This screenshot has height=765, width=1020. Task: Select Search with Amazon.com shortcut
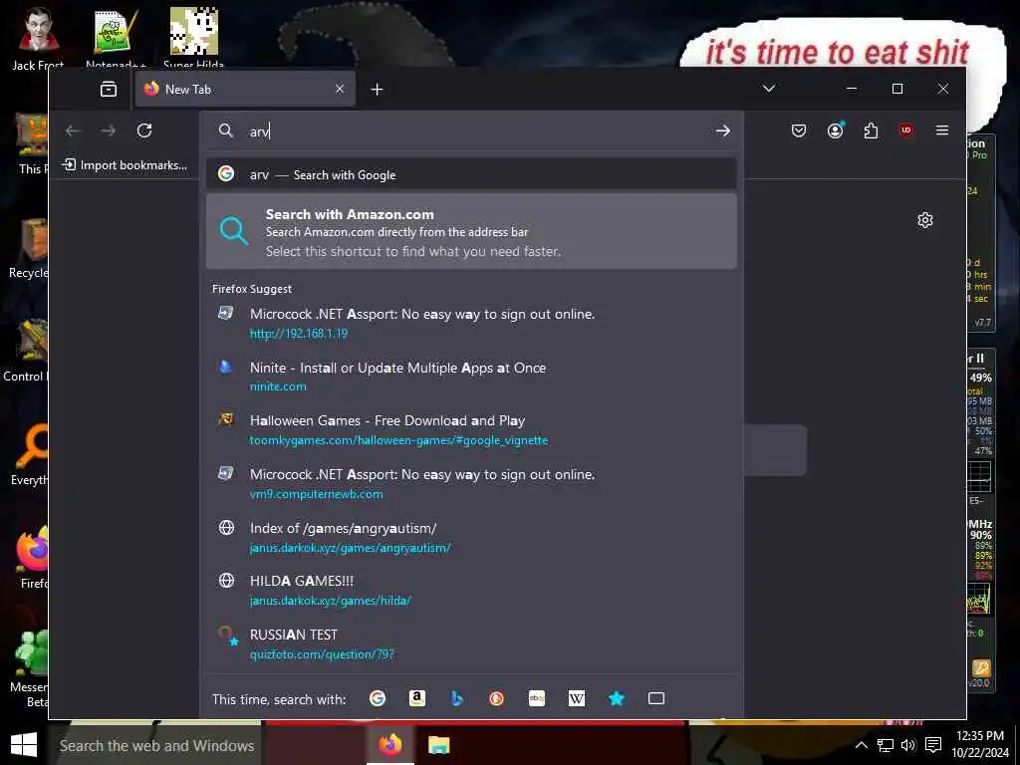(x=471, y=231)
